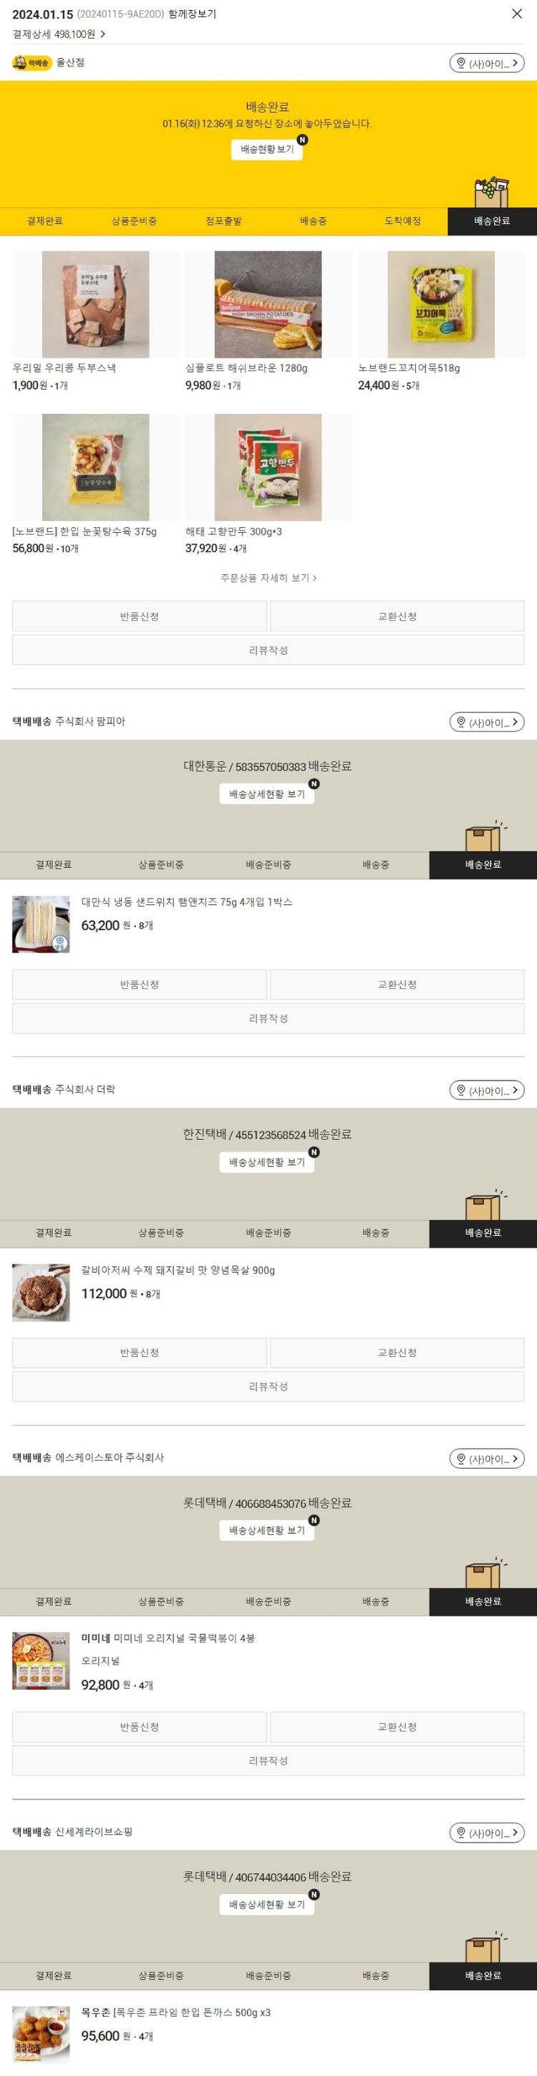Close the order detail page with X
This screenshot has height=2076, width=537.
click(x=517, y=14)
